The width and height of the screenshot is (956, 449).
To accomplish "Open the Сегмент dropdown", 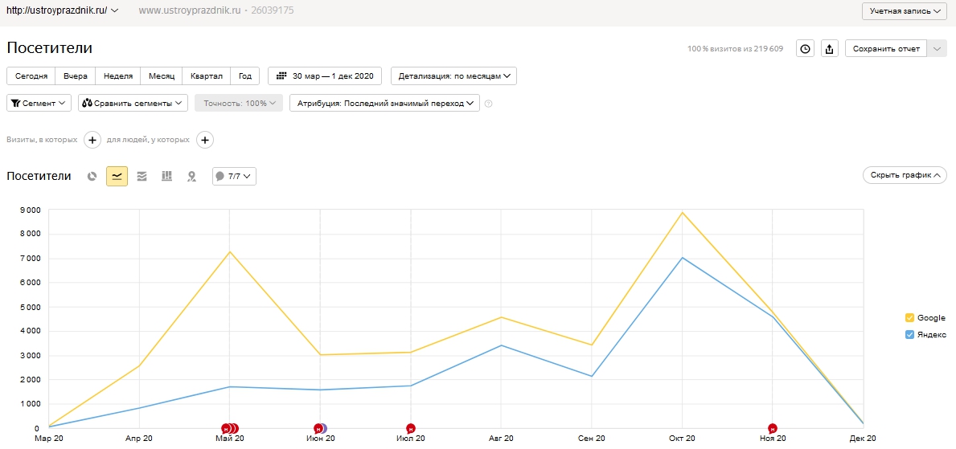I will (x=39, y=103).
